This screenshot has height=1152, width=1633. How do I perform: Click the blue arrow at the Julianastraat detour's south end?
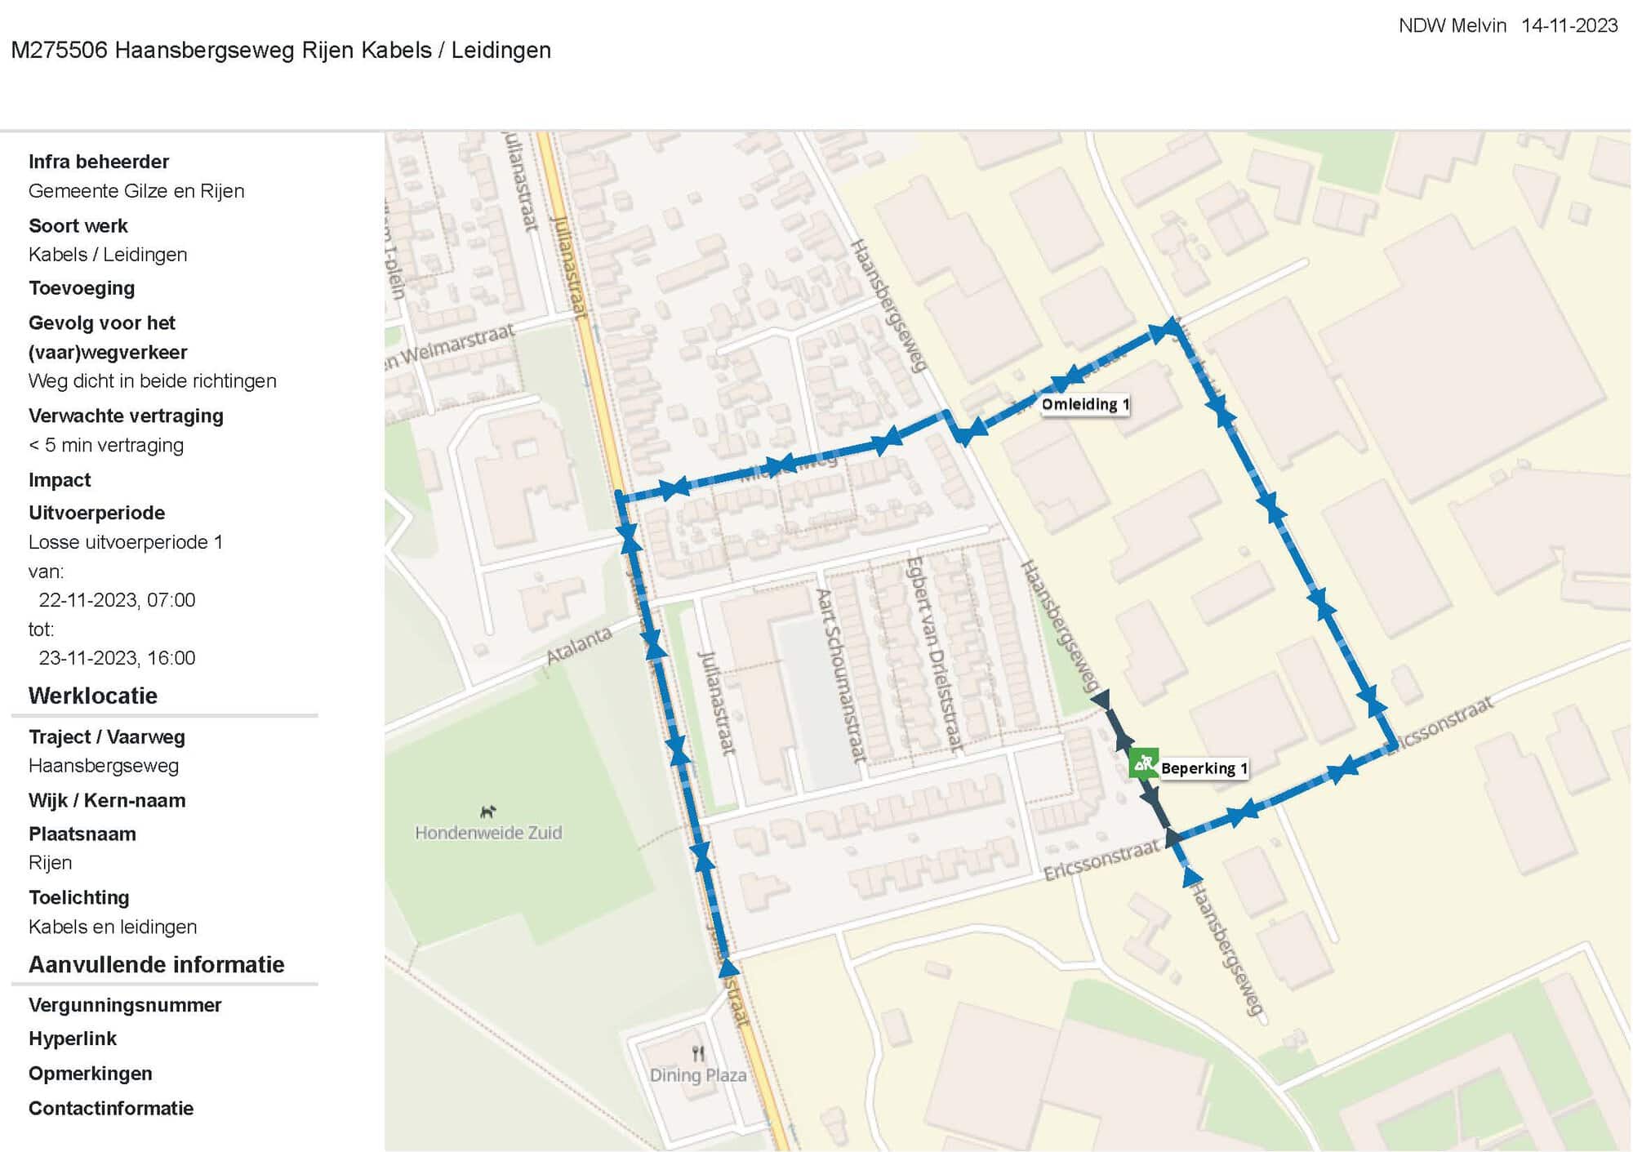(728, 967)
